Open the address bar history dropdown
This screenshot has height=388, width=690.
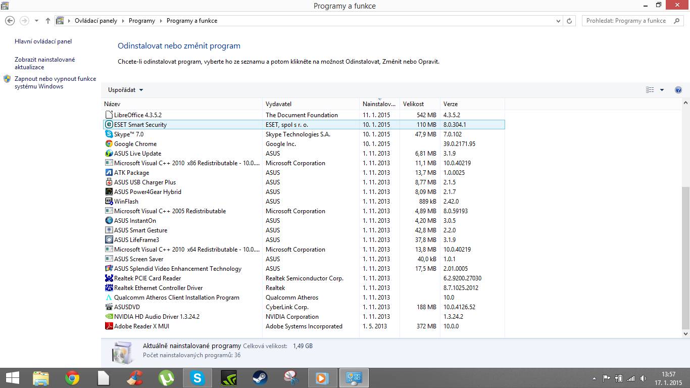(x=558, y=21)
